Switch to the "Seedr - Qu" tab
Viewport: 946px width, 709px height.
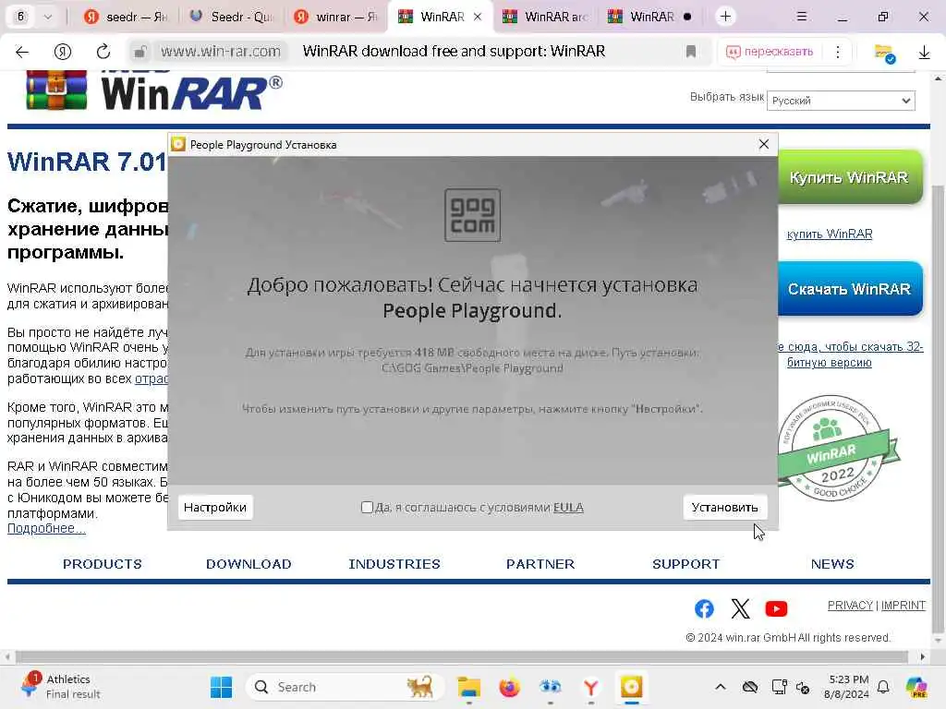click(x=232, y=17)
